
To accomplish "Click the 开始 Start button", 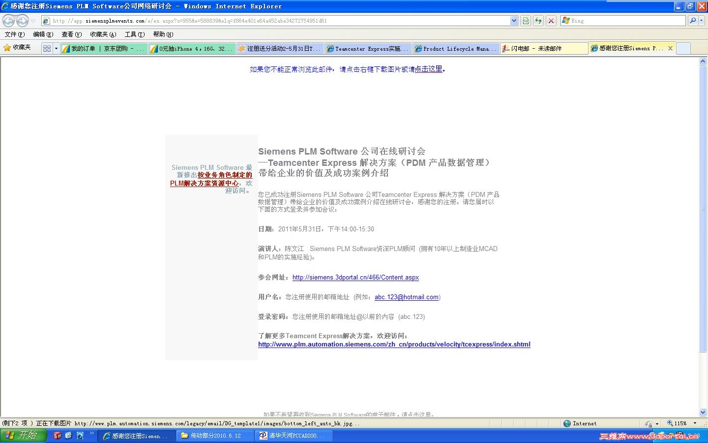I will [x=23, y=435].
